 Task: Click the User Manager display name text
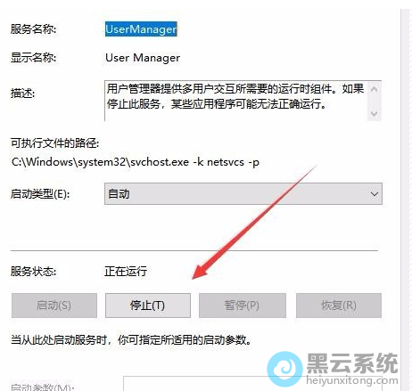[x=143, y=58]
